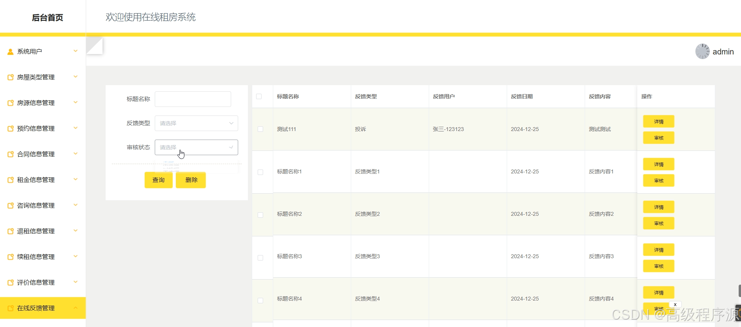Check the row checkbox for 标题名称1

(x=260, y=172)
